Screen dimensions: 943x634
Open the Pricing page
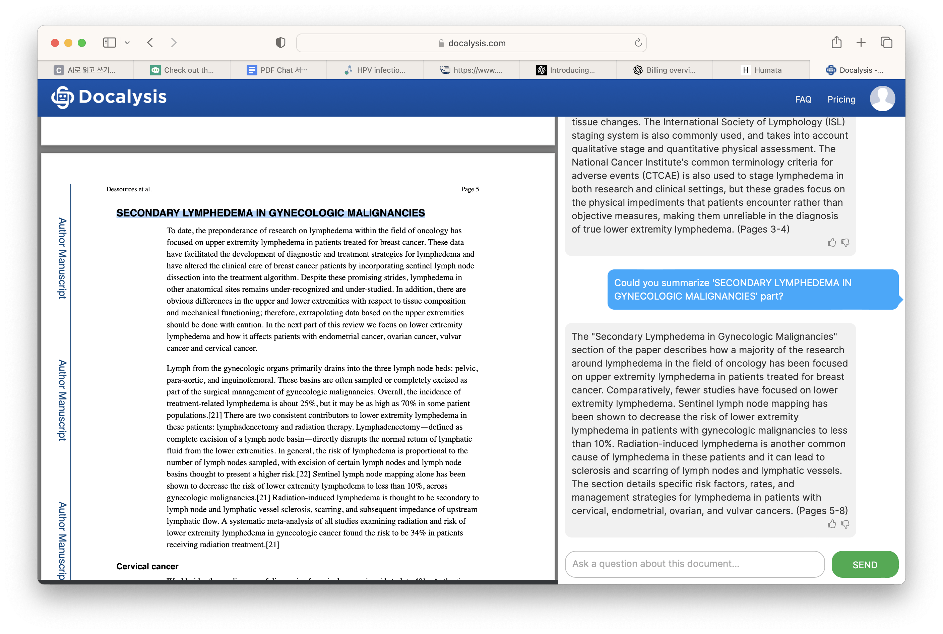pos(841,100)
